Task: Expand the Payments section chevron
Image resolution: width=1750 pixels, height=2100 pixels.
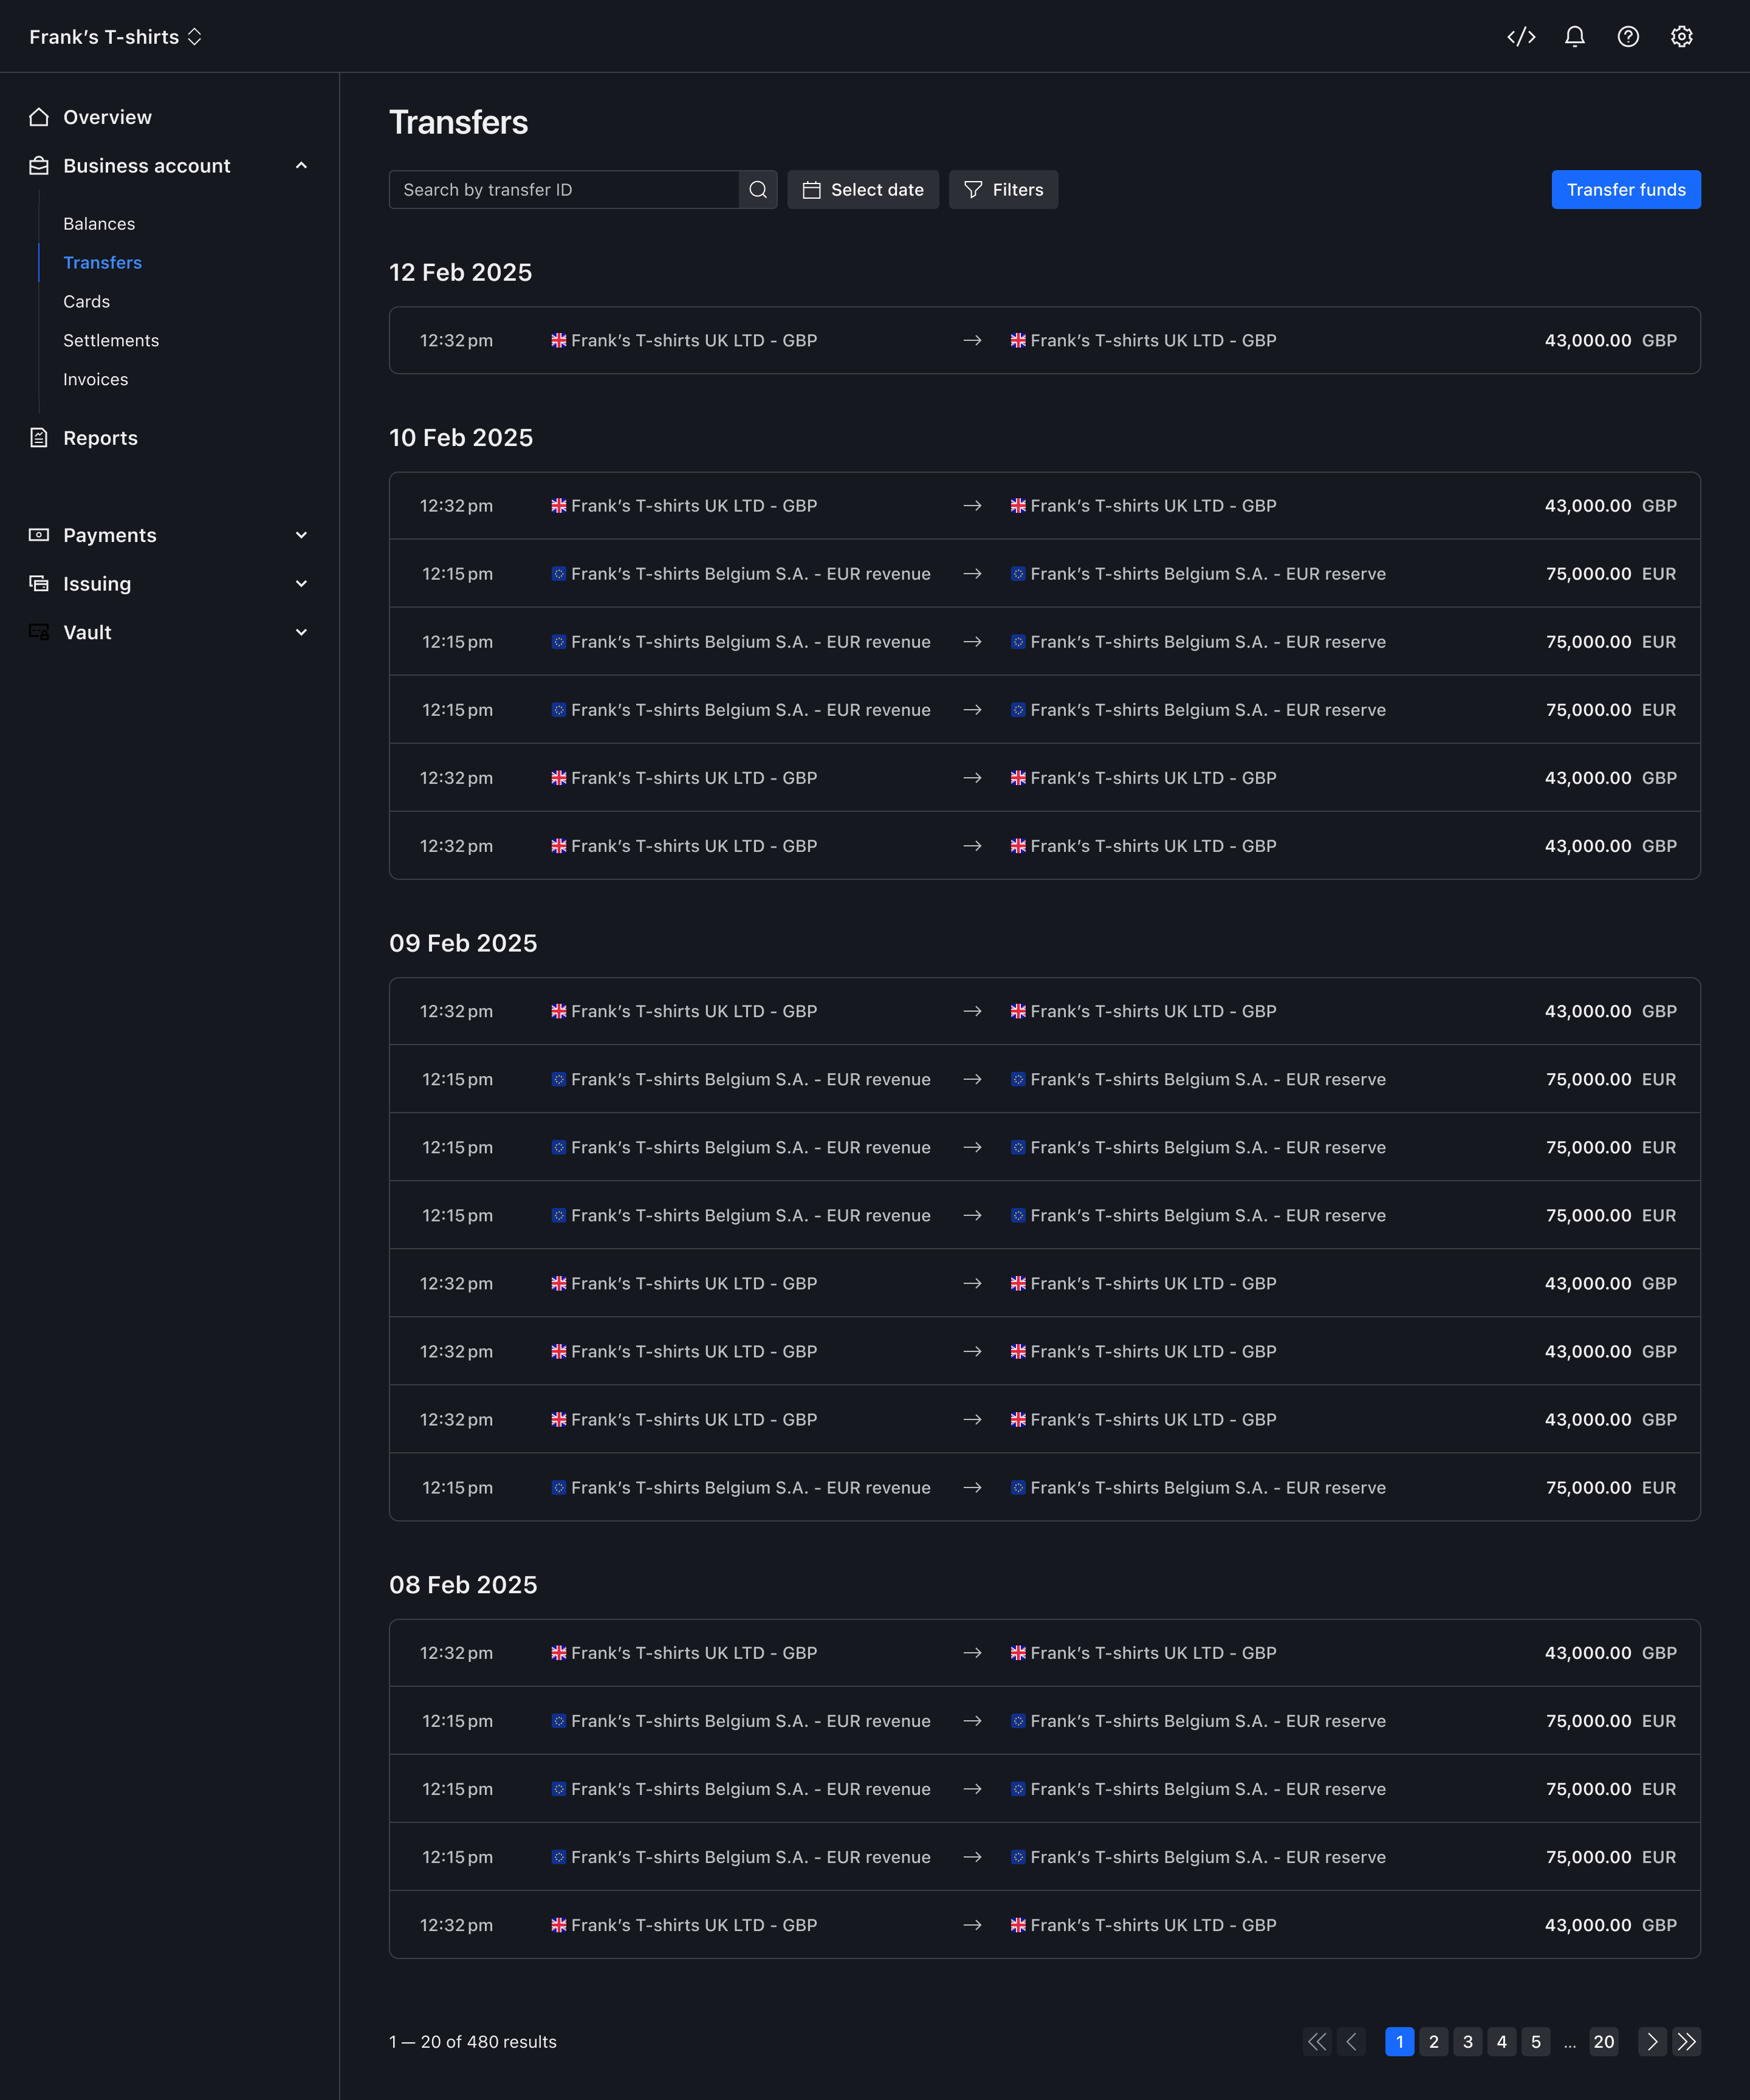Action: click(301, 535)
